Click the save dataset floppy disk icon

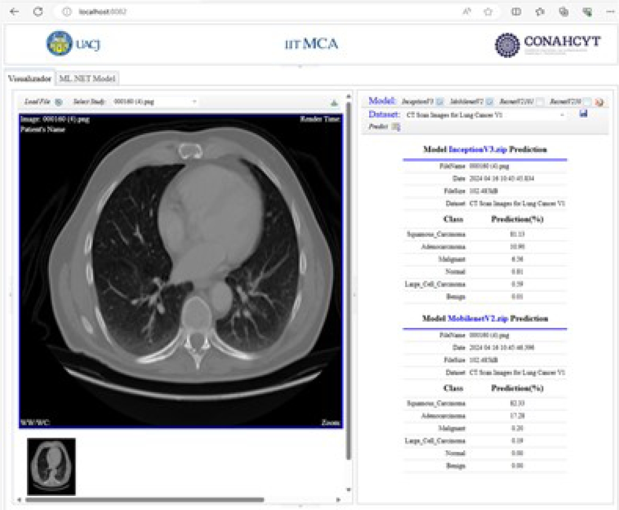point(584,114)
